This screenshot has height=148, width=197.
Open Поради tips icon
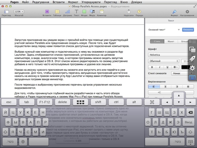139,12
